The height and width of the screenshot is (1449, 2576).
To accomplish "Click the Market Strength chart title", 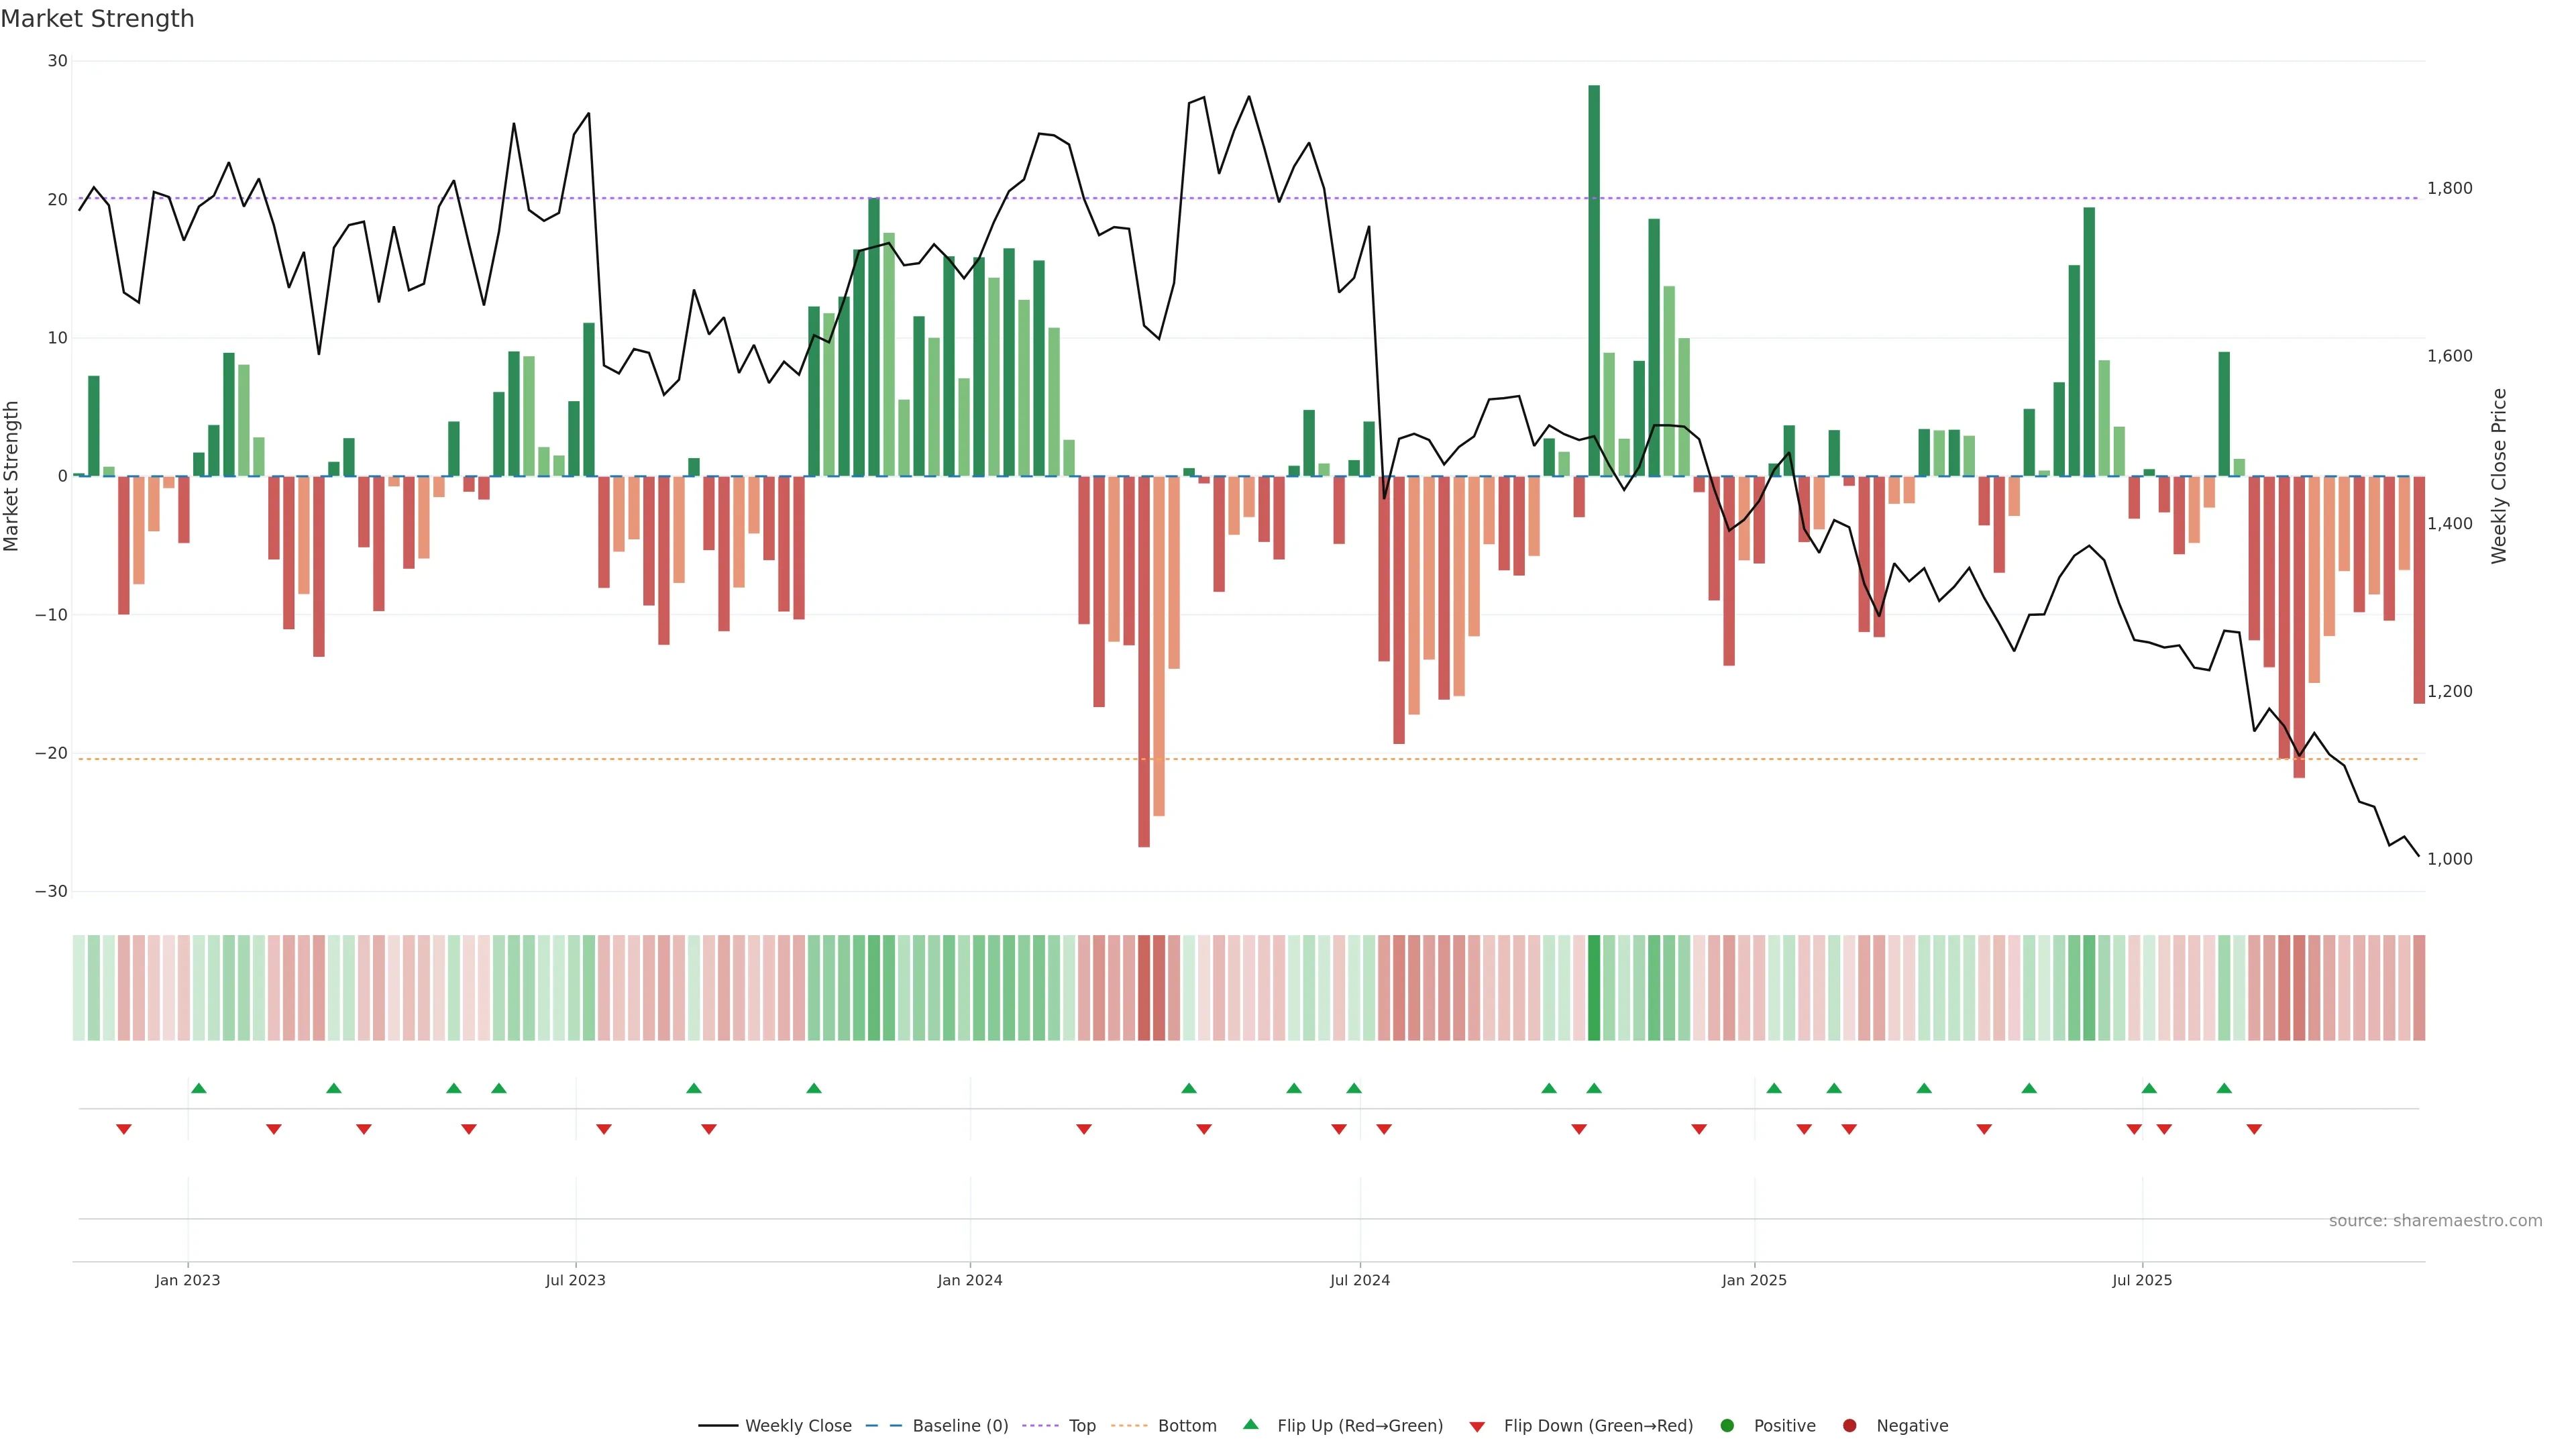I will tap(97, 19).
